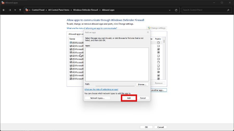
Task: Toggle the first row's Public checkbox
Action: [158, 43]
